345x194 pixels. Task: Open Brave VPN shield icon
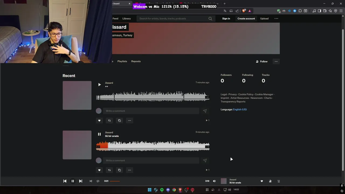tap(336, 11)
